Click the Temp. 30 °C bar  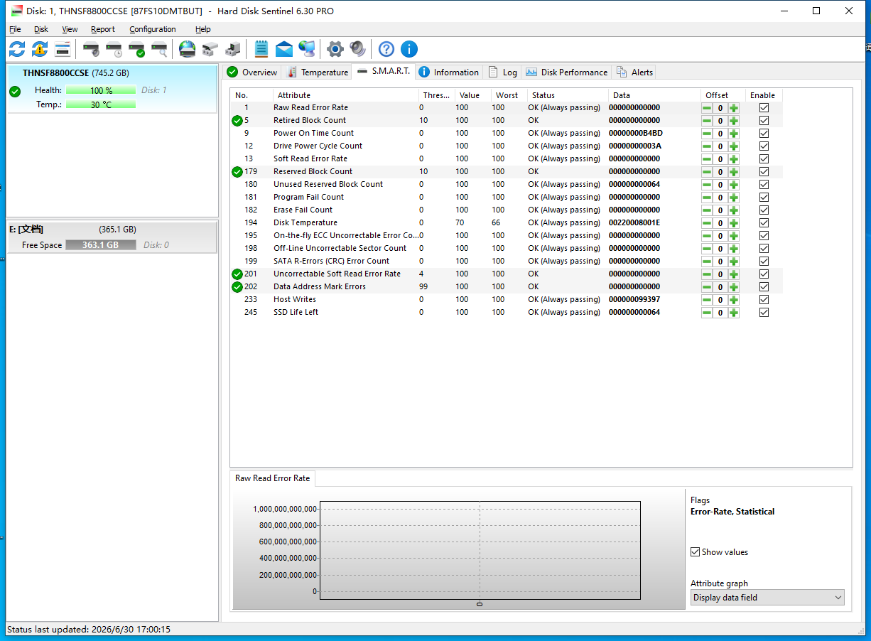click(x=101, y=105)
